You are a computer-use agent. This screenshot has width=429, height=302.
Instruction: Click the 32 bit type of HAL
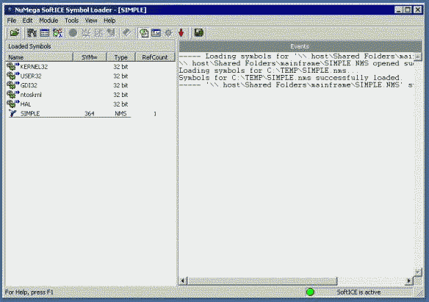click(120, 104)
